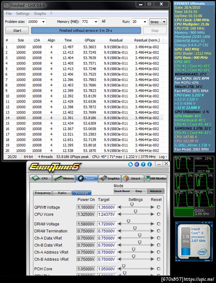The height and width of the screenshot is (283, 216).
Task: Increase DRAM Voltage with right arrow
Action: [x=152, y=224]
